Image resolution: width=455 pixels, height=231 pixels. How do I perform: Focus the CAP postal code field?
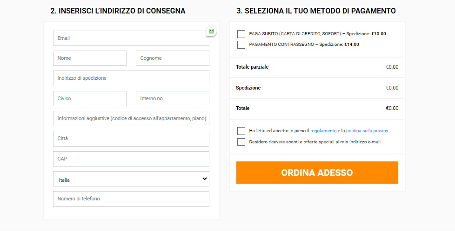click(131, 159)
